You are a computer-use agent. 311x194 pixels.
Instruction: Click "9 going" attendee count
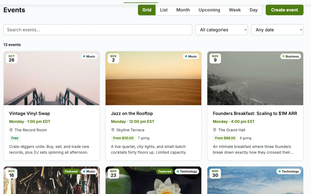[x=245, y=138]
